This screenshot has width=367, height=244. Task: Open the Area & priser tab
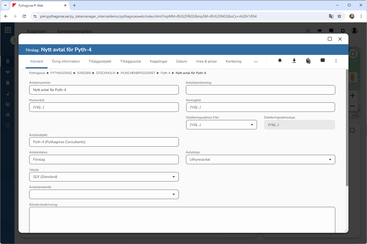(x=206, y=62)
